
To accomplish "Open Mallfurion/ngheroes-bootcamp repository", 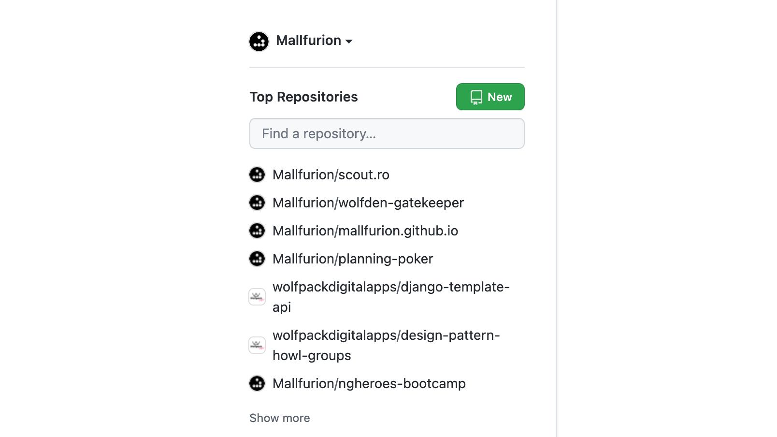I will tap(369, 383).
